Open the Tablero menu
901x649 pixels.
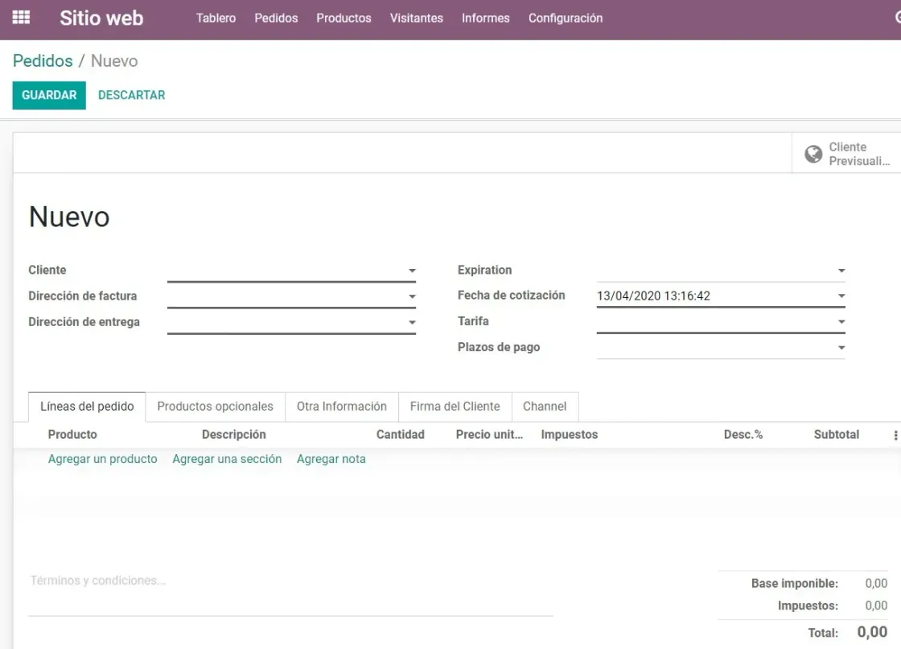point(216,18)
